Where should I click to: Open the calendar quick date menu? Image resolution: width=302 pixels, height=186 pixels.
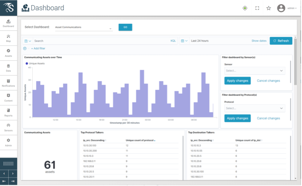(x=184, y=41)
